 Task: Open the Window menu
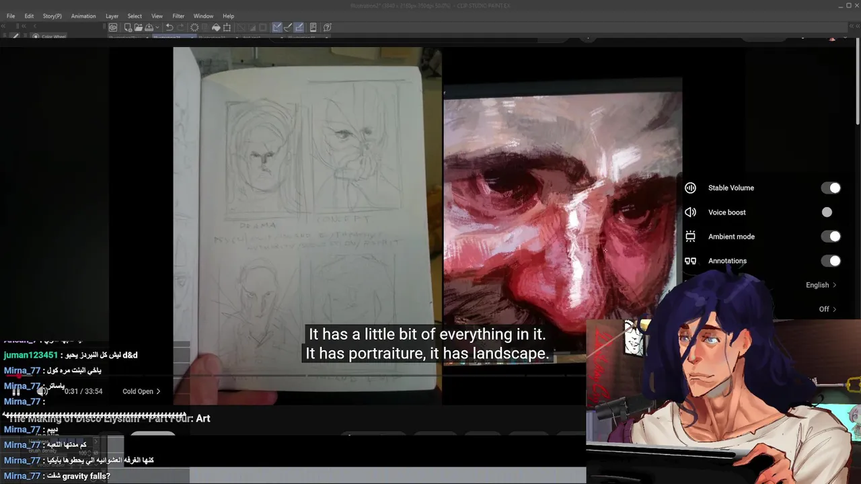click(x=203, y=16)
